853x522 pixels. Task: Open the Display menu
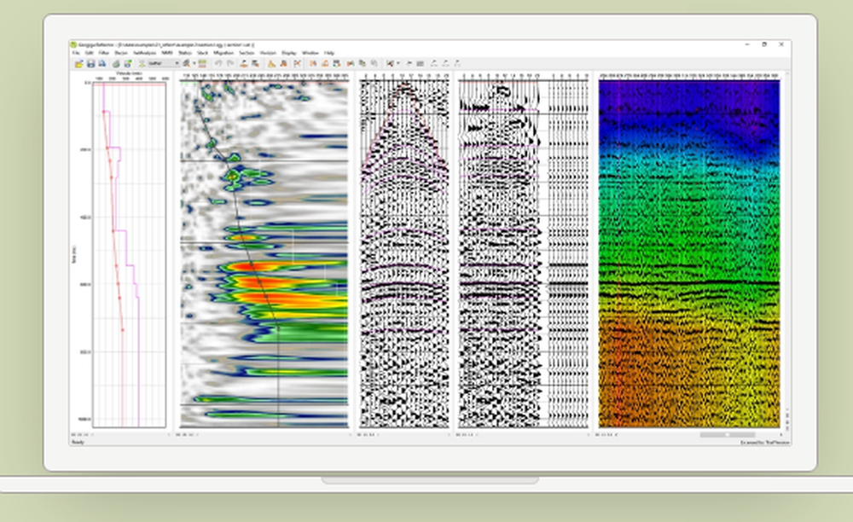289,53
